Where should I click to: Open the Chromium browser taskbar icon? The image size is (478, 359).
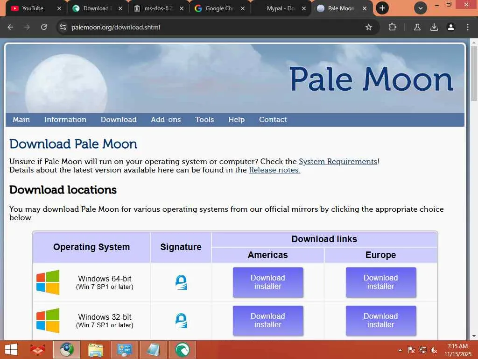click(x=67, y=350)
